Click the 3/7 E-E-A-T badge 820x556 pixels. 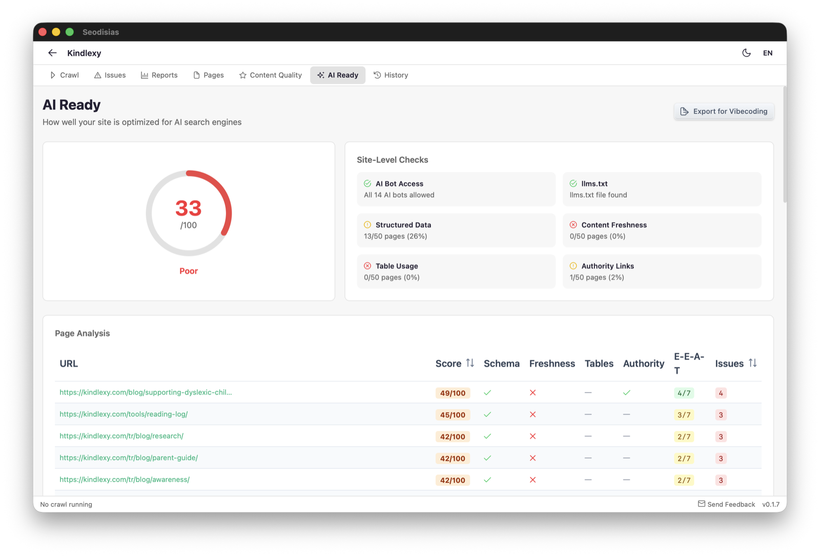click(684, 415)
